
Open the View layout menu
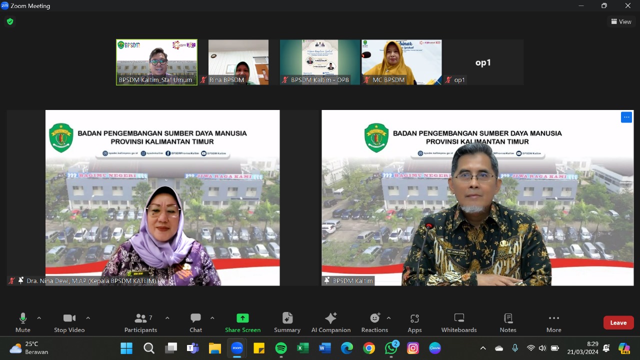(621, 21)
